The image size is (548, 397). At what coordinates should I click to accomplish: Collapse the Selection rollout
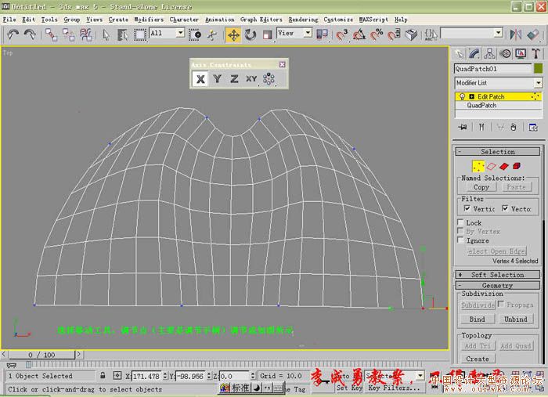click(x=498, y=152)
